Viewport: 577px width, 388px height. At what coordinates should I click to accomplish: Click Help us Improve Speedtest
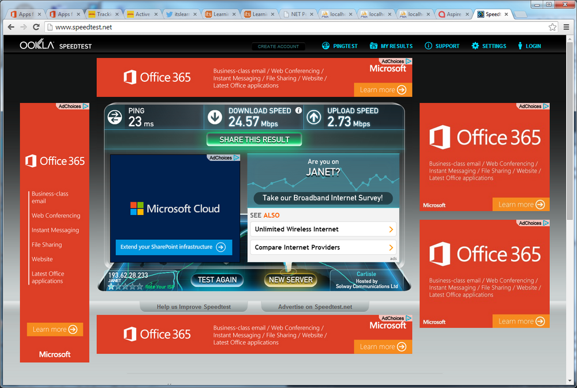193,307
